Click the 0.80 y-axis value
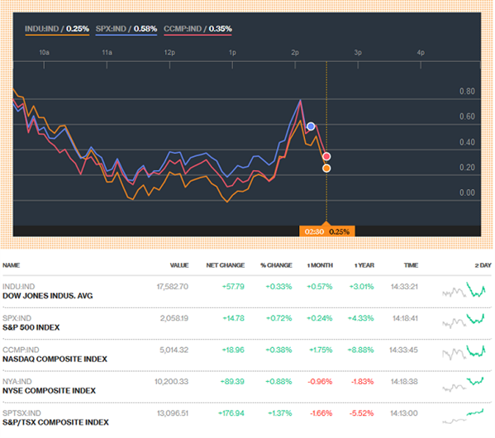495x438 pixels. click(467, 92)
